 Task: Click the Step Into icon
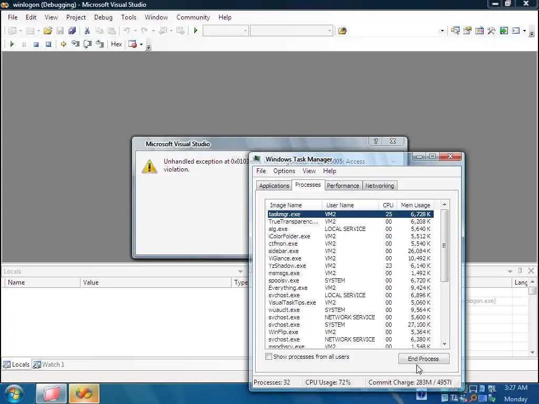[75, 44]
